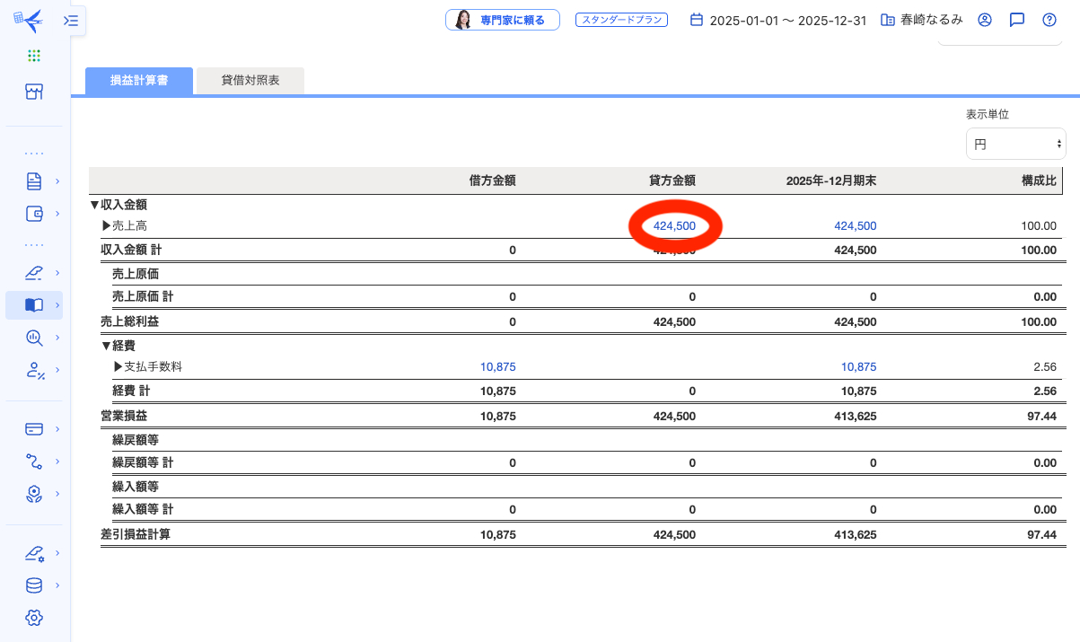Image resolution: width=1080 pixels, height=642 pixels.
Task: Open the 表示単位 unit dropdown
Action: coord(1015,144)
